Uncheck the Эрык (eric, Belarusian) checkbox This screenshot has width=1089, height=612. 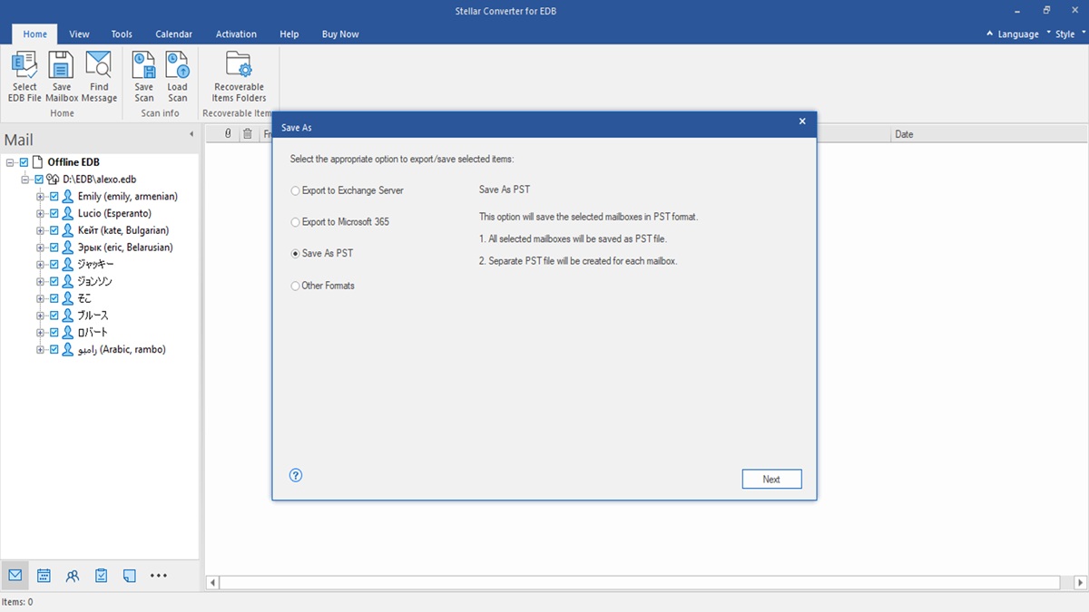click(x=54, y=248)
